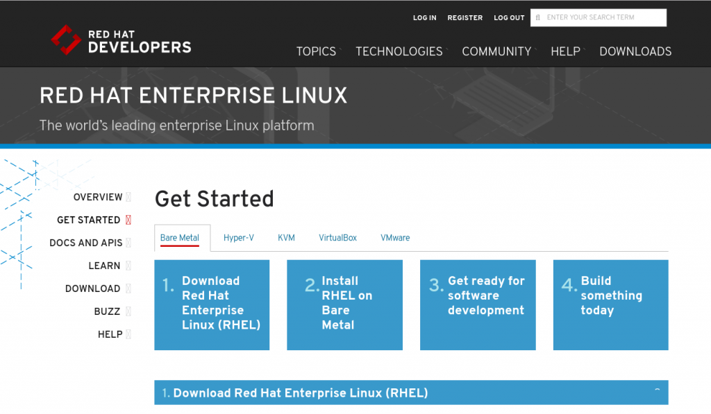Click the icon next to HELP in the sidebar
This screenshot has width=711, height=414.
129,334
